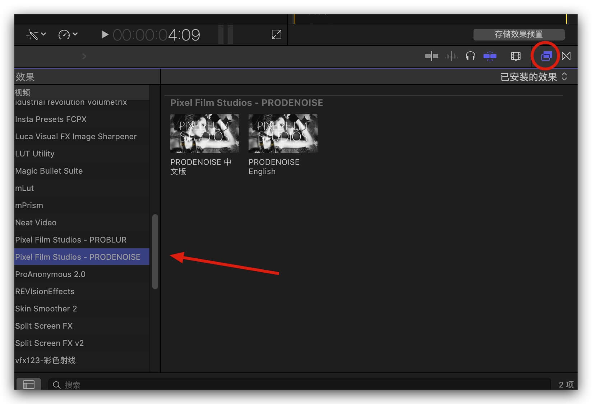Open clip appearance filmstrip icon

(x=515, y=56)
